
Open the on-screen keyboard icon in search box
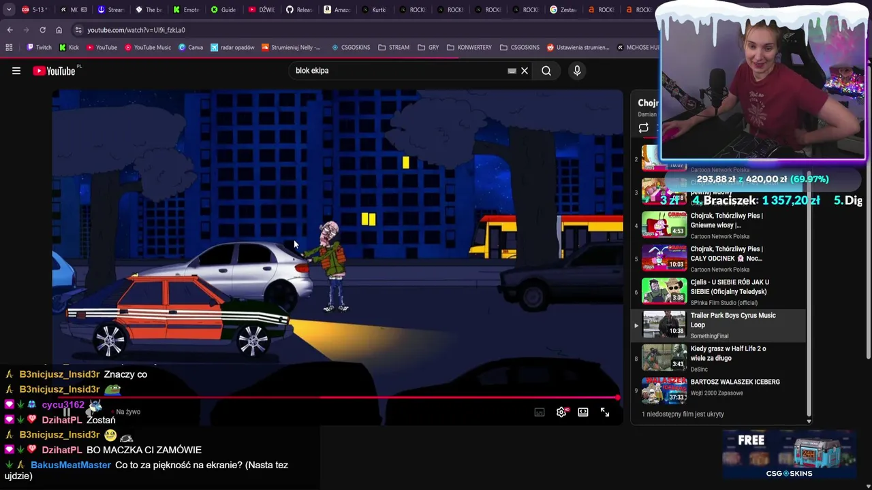click(x=512, y=71)
